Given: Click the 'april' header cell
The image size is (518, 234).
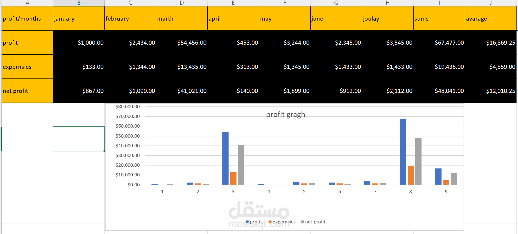Looking at the screenshot, I should coord(233,19).
